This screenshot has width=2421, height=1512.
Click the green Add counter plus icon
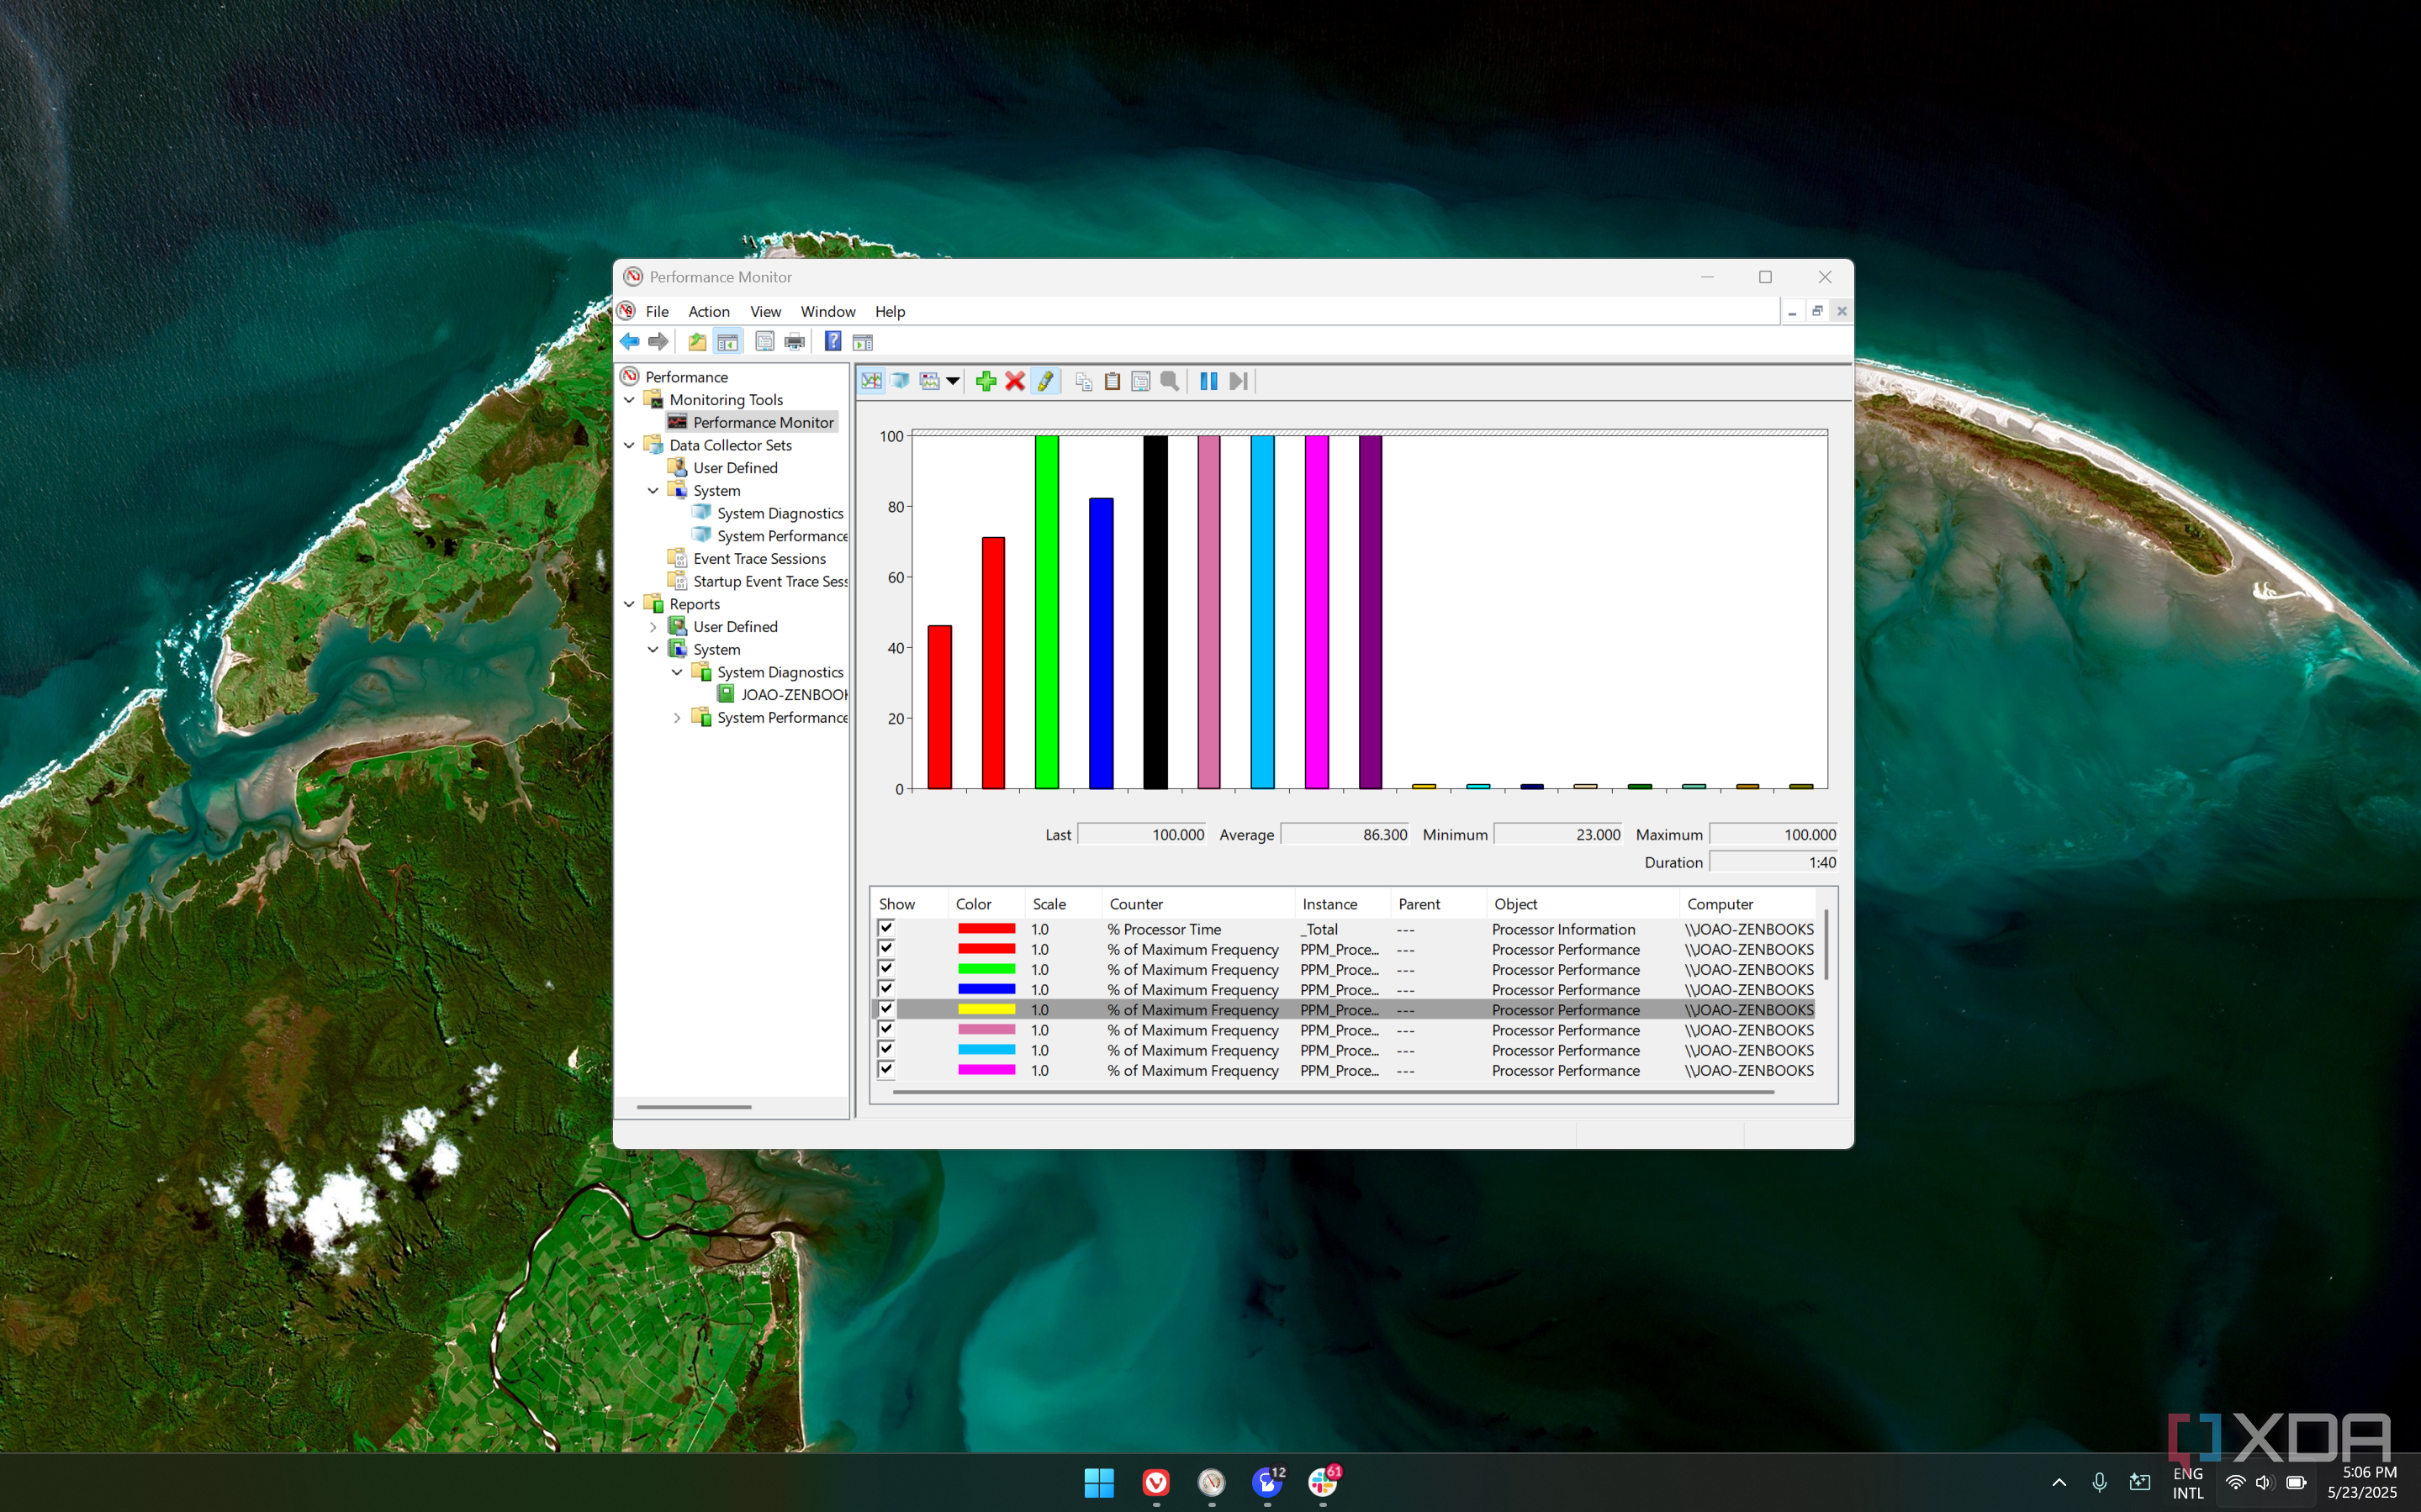click(x=986, y=381)
